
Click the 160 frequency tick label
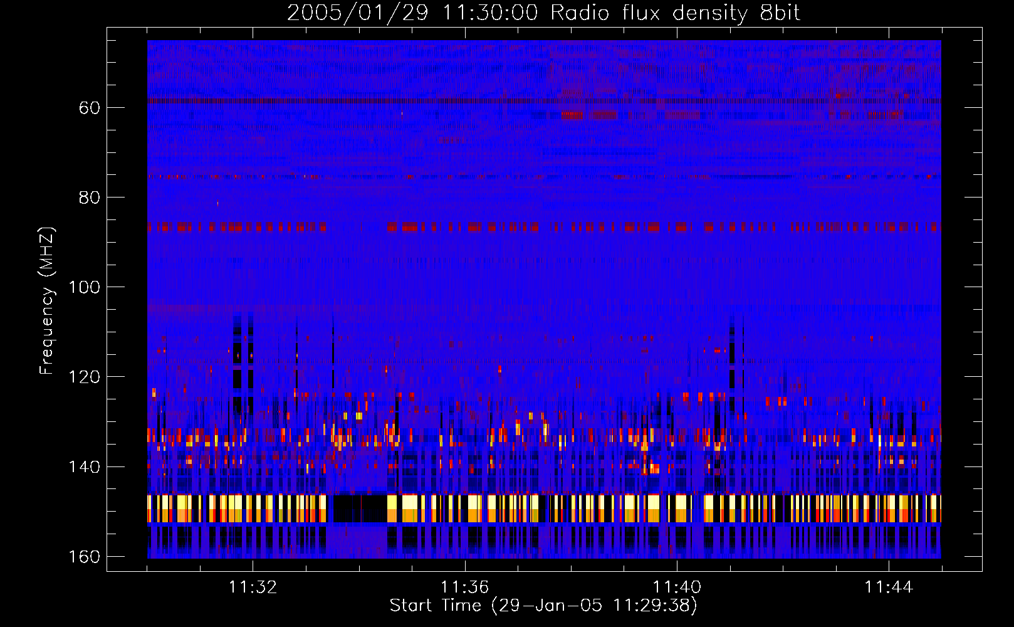pyautogui.click(x=83, y=557)
